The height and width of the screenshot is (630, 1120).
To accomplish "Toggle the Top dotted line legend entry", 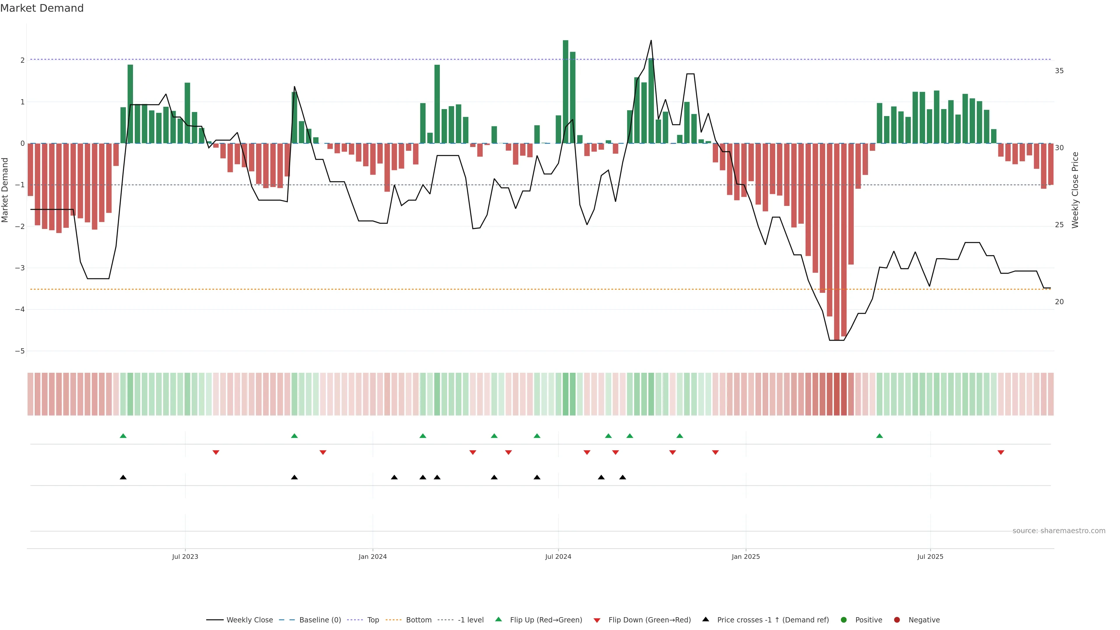I will (373, 619).
